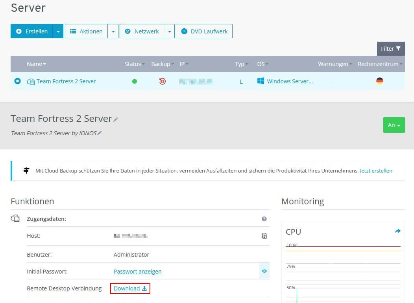Click the signpost icon in backup notice
Screen dimensions: 414x303
(x=26, y=170)
